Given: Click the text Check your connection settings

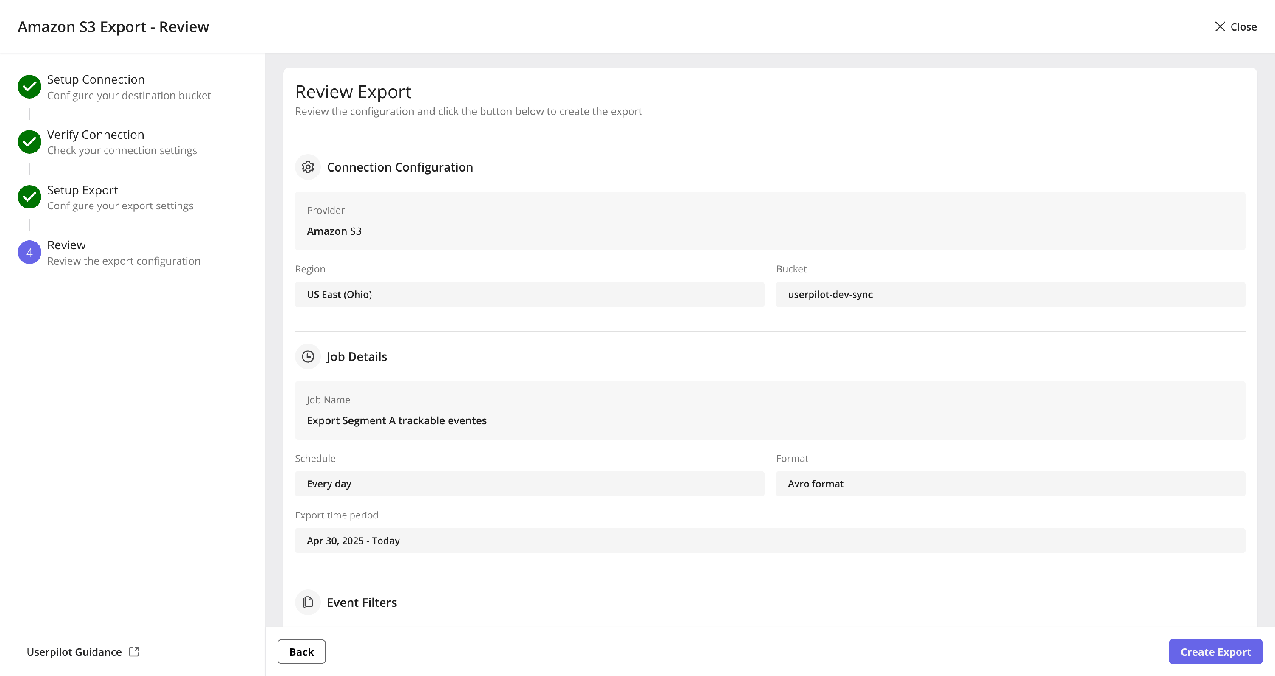Looking at the screenshot, I should [x=122, y=151].
